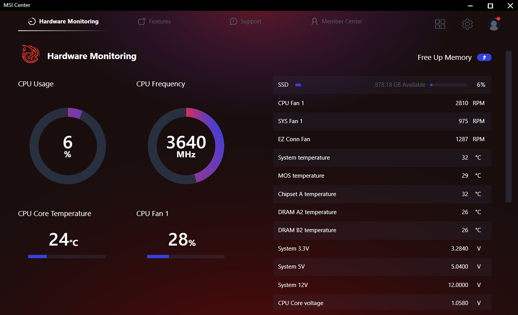The image size is (518, 315).
Task: Click the small blue SSD indicator icon
Action: coord(298,85)
